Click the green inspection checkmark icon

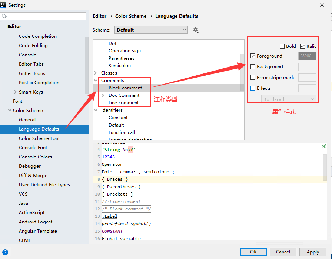(x=324, y=147)
